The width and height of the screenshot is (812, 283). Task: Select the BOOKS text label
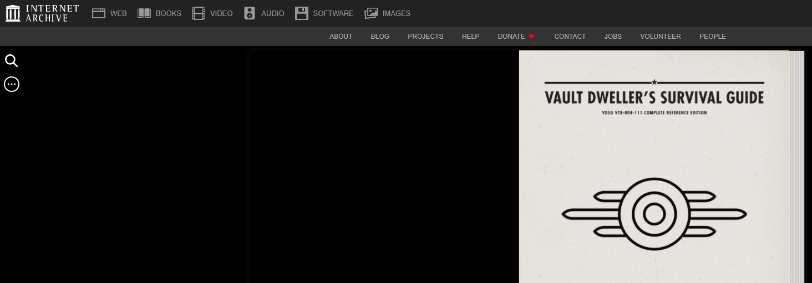pos(169,13)
